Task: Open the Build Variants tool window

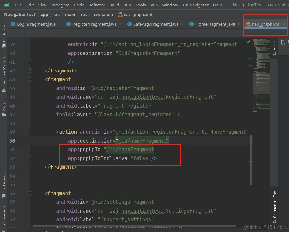Action: click(x=4, y=218)
